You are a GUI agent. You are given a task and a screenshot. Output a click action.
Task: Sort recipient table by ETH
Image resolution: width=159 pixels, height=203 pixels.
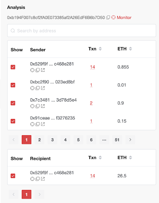pos(131,157)
